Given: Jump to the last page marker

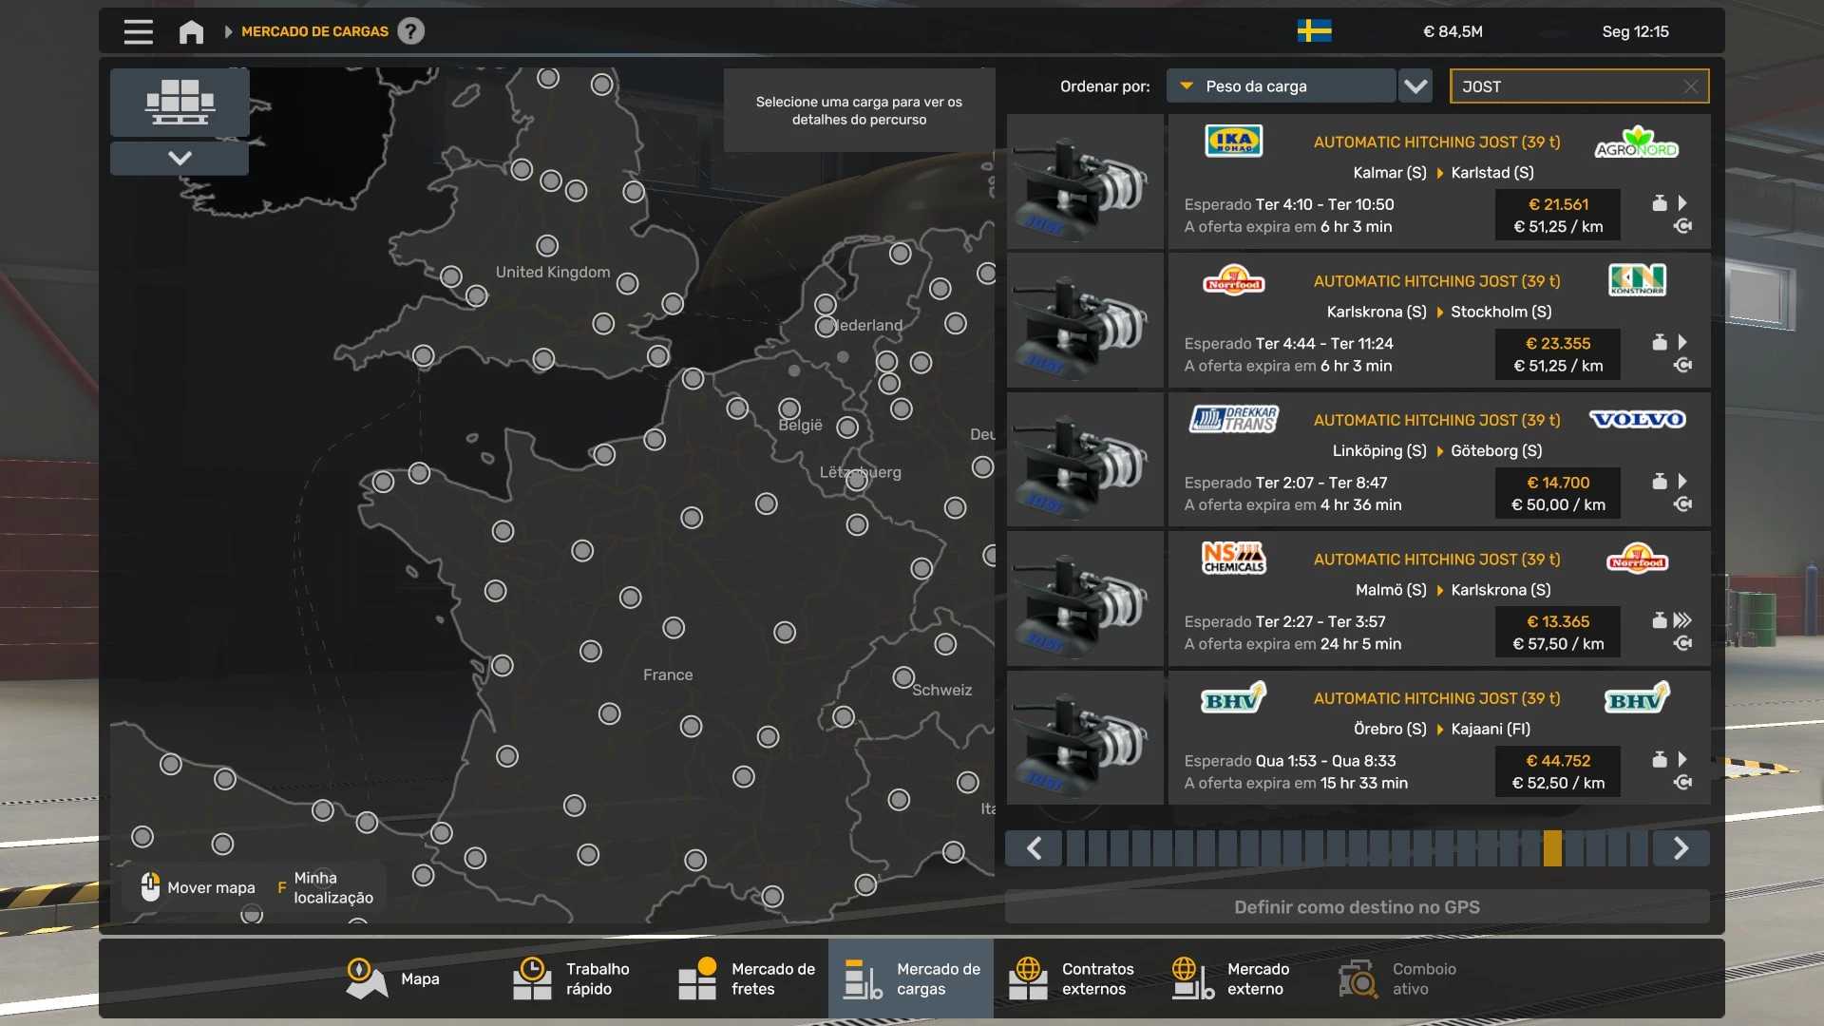Looking at the screenshot, I should coord(1639,848).
